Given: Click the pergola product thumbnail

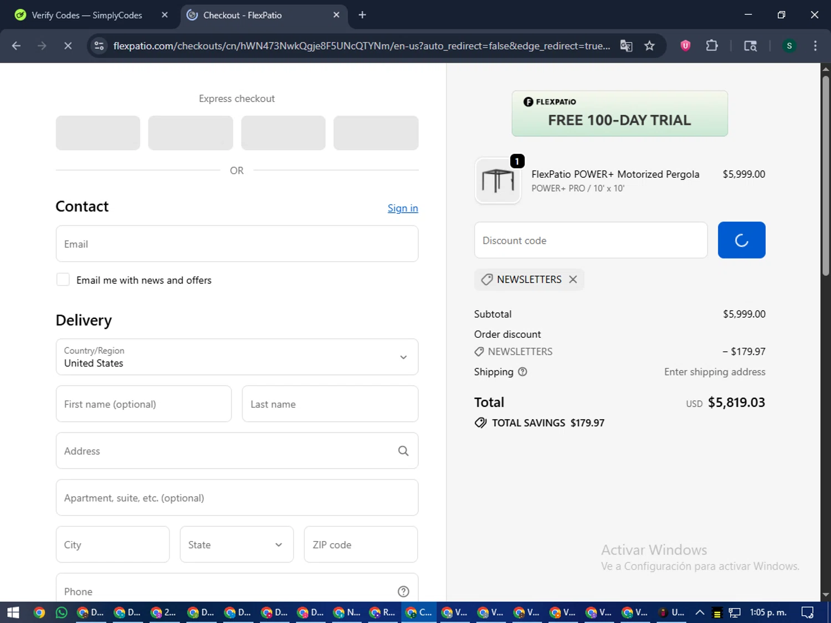Looking at the screenshot, I should (498, 181).
